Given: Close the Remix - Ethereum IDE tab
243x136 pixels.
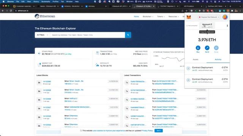Looking at the screenshot, I should pyautogui.click(x=58, y=6).
